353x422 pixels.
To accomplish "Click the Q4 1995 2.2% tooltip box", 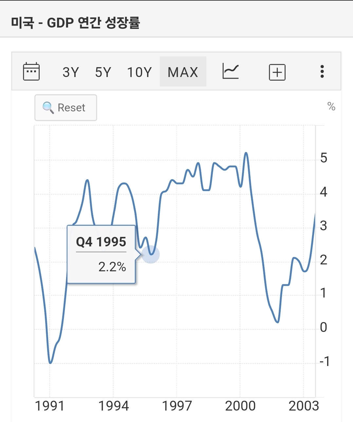I will [101, 254].
